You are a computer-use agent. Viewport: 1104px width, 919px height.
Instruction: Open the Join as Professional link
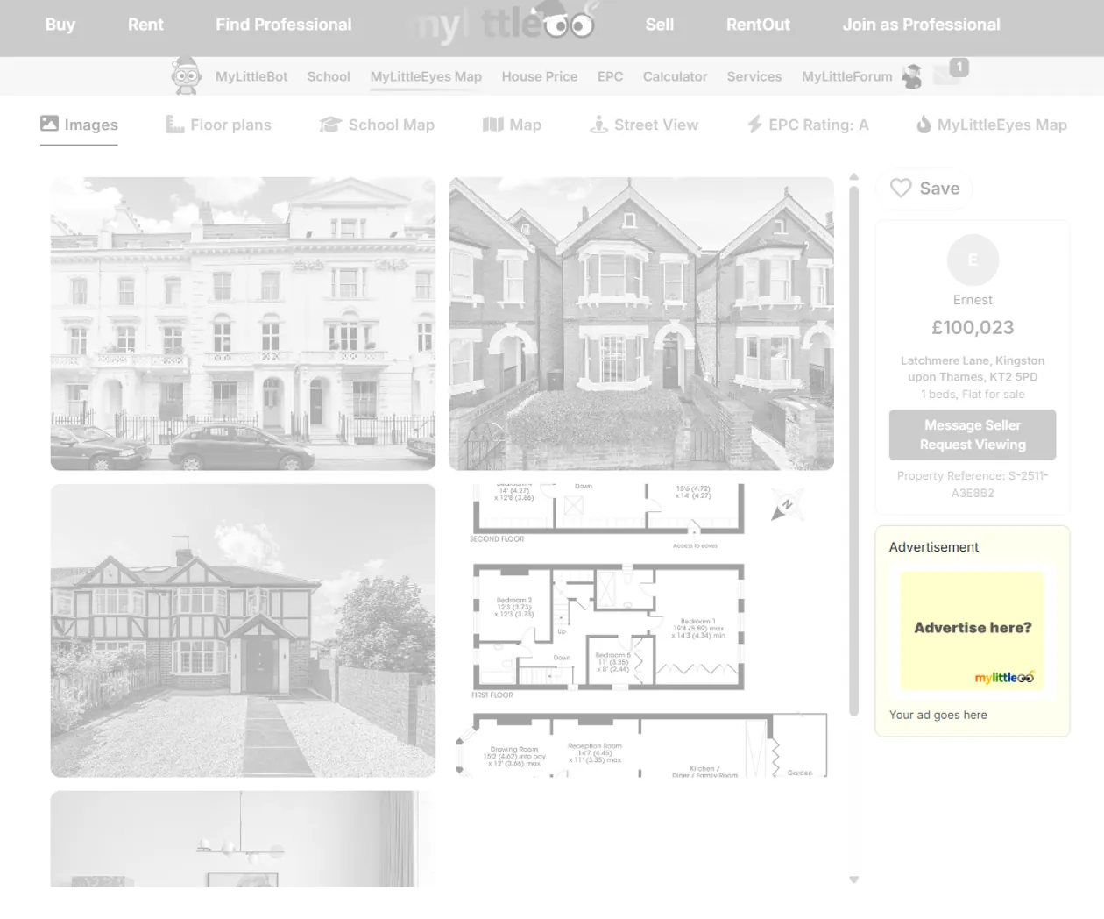tap(921, 25)
